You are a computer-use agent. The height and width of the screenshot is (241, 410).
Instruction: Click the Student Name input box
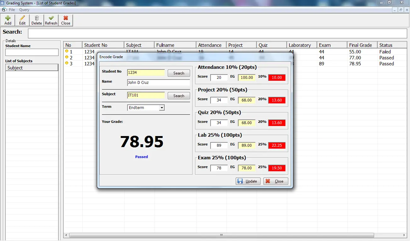32,52
